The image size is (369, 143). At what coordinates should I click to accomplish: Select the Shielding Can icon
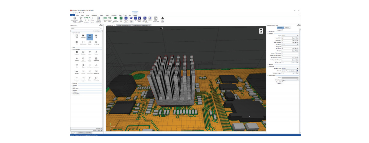point(96,72)
